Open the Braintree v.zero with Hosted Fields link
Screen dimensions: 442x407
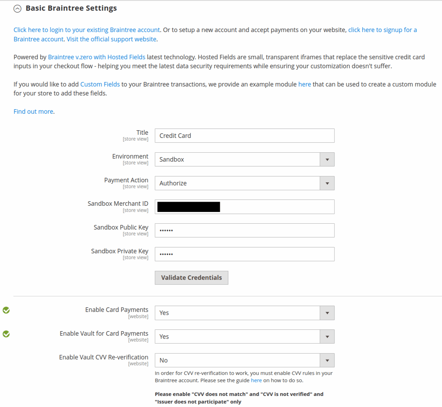97,57
